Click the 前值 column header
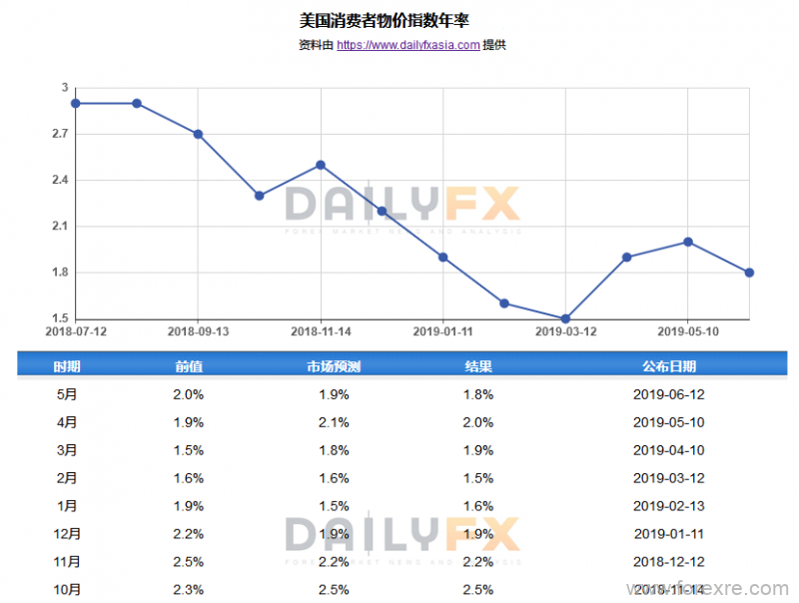The width and height of the screenshot is (799, 603). click(x=189, y=366)
